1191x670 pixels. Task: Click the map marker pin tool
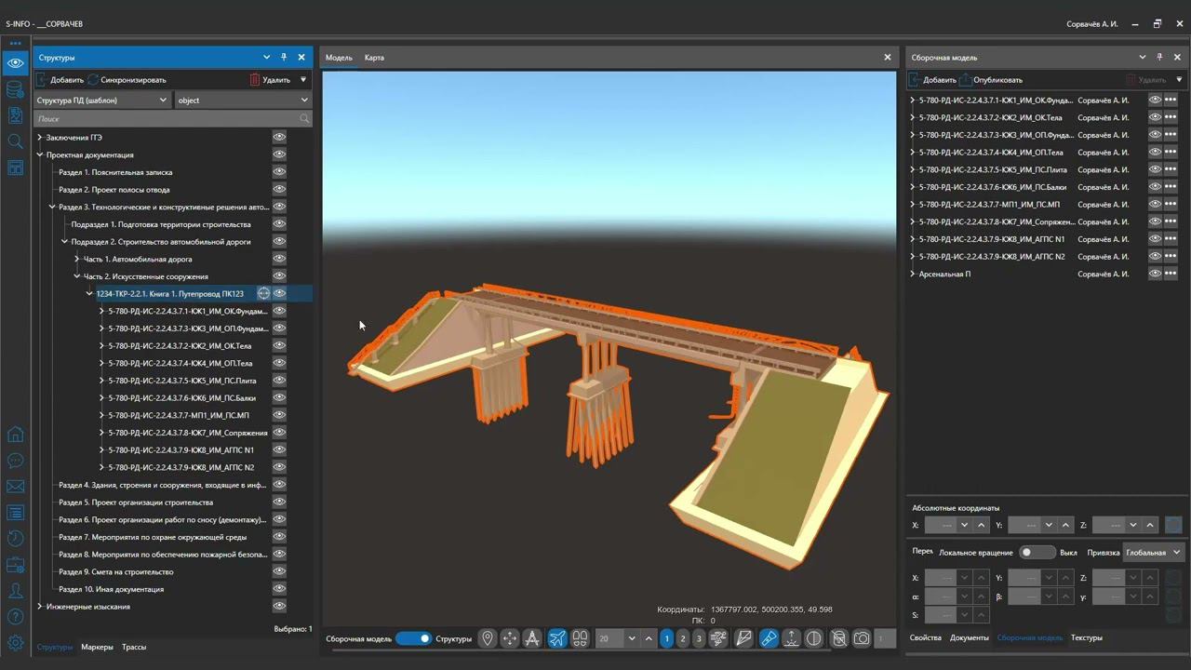[x=487, y=638]
